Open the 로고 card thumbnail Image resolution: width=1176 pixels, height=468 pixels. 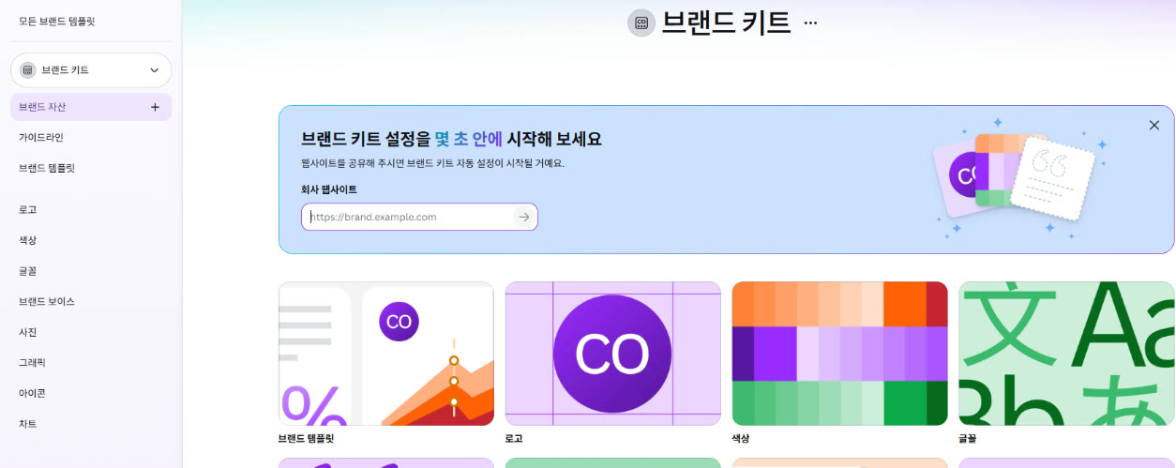tap(613, 354)
